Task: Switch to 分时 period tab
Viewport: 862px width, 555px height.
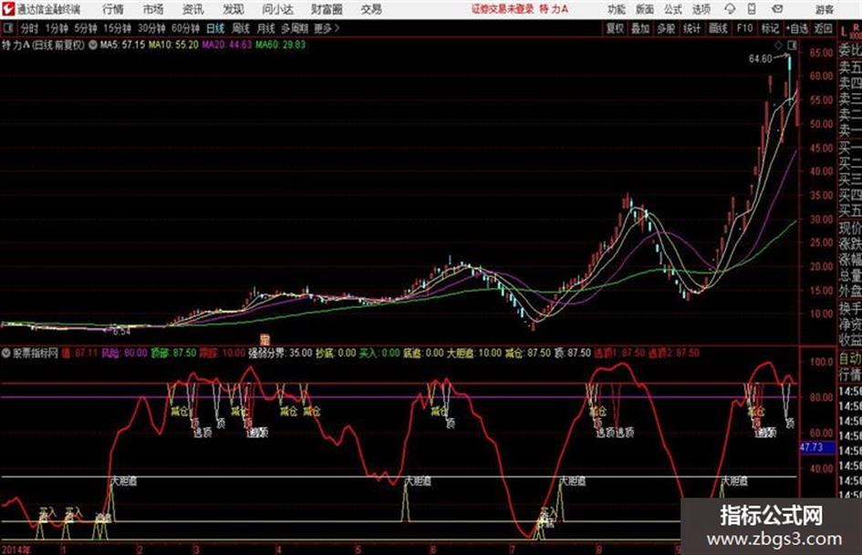Action: [30, 28]
